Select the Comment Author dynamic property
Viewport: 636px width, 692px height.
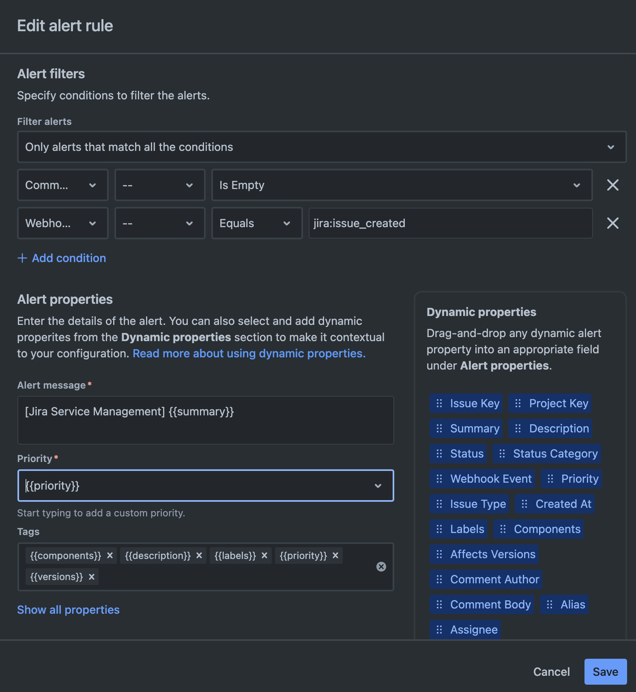pos(486,579)
